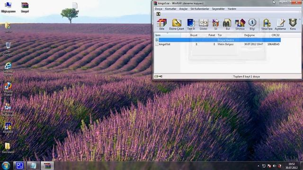Select the kingof RAR archive desktop icon
Image resolution: width=303 pixels, height=170 pixels.
tap(25, 8)
